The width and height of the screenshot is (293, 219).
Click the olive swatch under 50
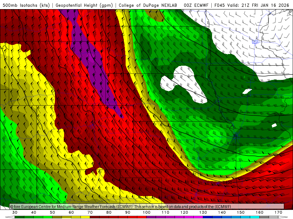point(57,217)
